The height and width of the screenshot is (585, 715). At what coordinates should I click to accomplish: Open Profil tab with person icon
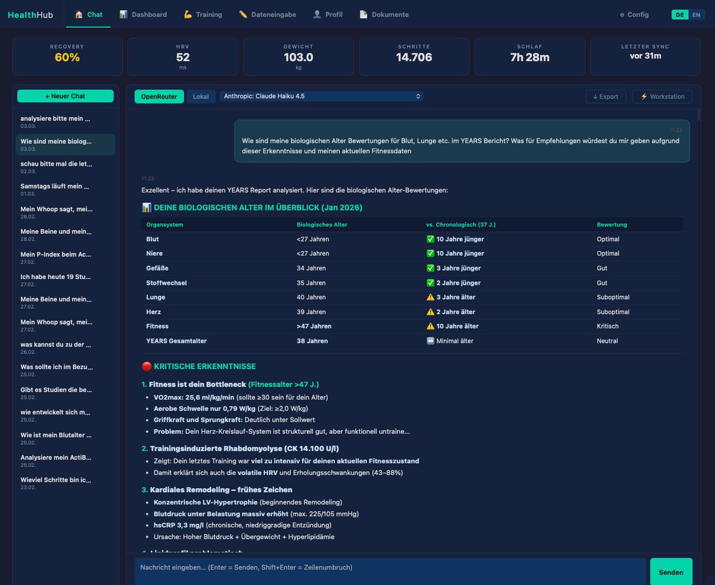(328, 15)
